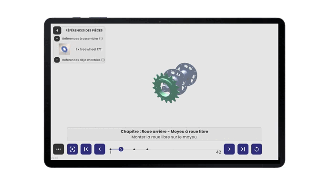Go to the previous step
This screenshot has height=185, width=329.
click(100, 149)
